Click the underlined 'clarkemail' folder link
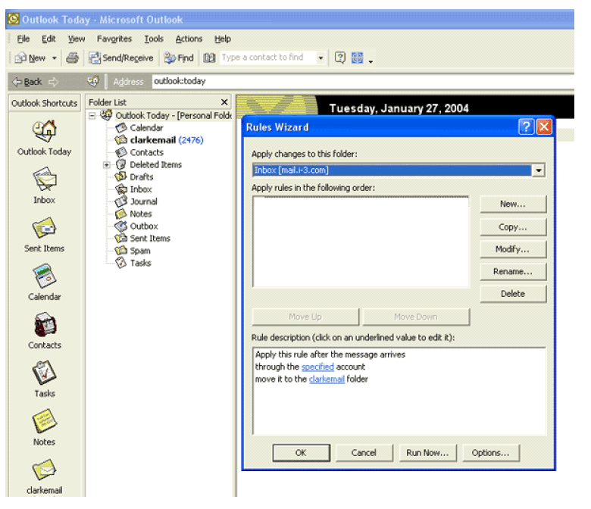 point(327,379)
